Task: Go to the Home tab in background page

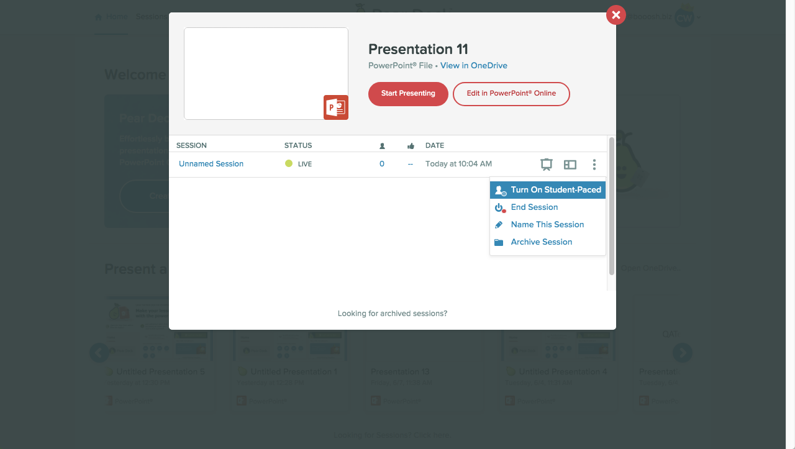Action: 111,17
